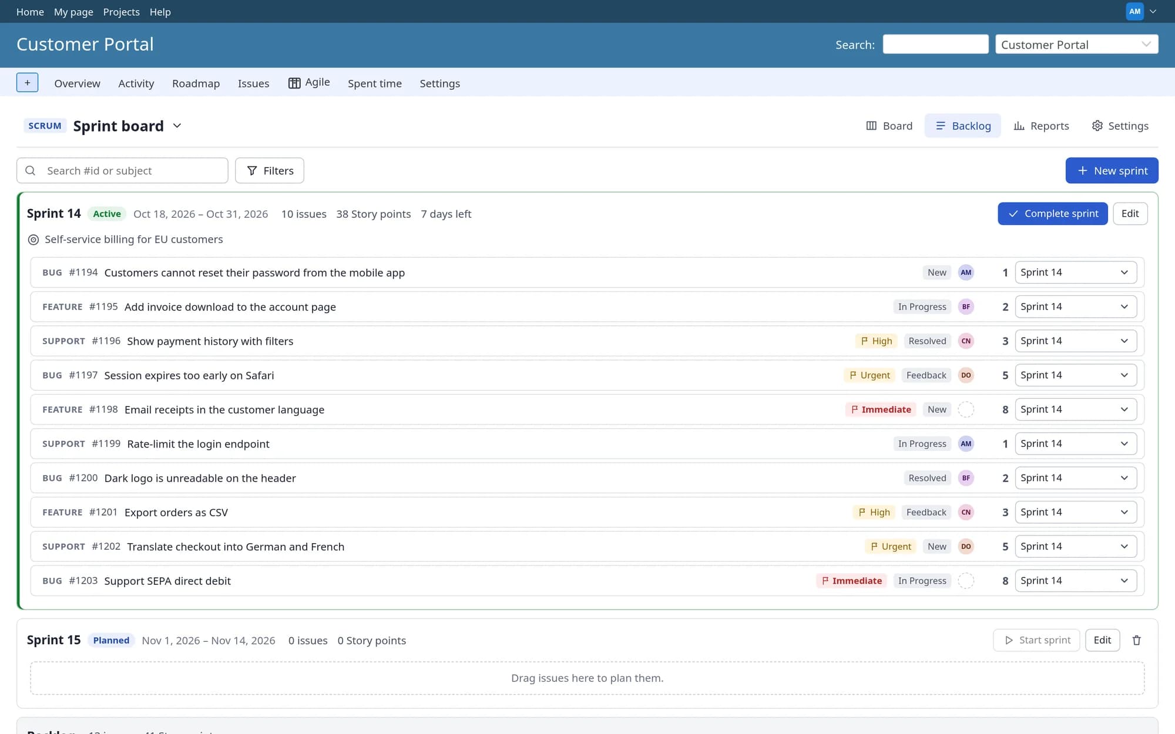Image resolution: width=1175 pixels, height=734 pixels.
Task: Click DO assignee avatar on issue #1197
Action: tap(966, 375)
